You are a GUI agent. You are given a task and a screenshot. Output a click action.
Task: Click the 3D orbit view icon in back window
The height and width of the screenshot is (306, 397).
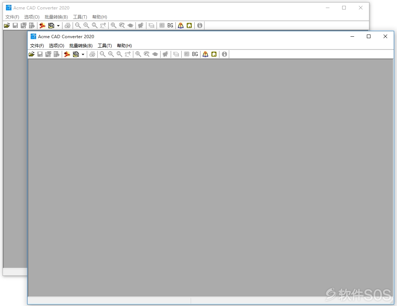click(130, 25)
